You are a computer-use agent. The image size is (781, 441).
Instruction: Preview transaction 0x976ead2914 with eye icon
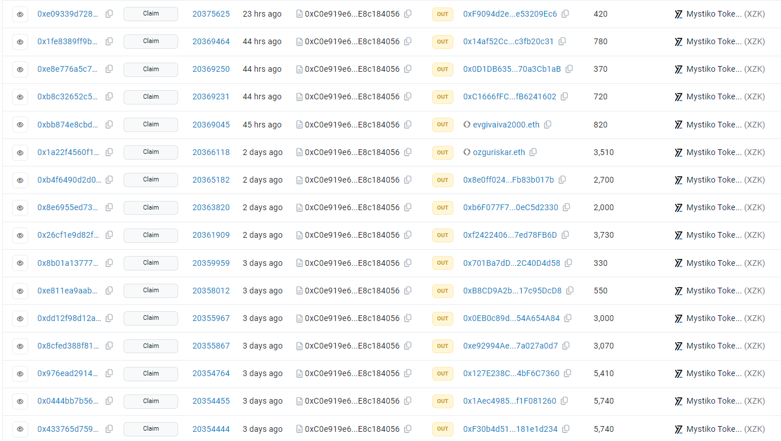tap(20, 373)
